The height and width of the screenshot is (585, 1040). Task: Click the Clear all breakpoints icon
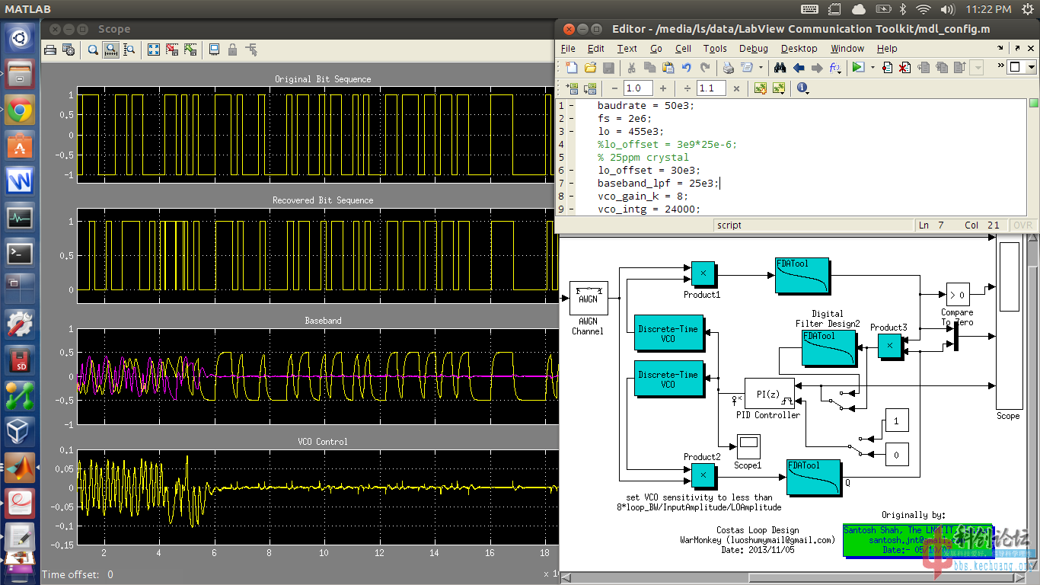[x=904, y=68]
